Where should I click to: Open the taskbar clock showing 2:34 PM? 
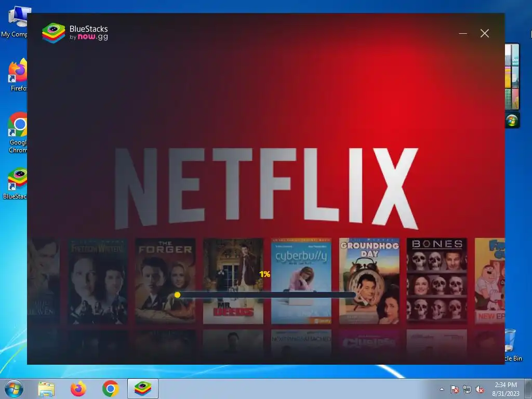pos(506,389)
